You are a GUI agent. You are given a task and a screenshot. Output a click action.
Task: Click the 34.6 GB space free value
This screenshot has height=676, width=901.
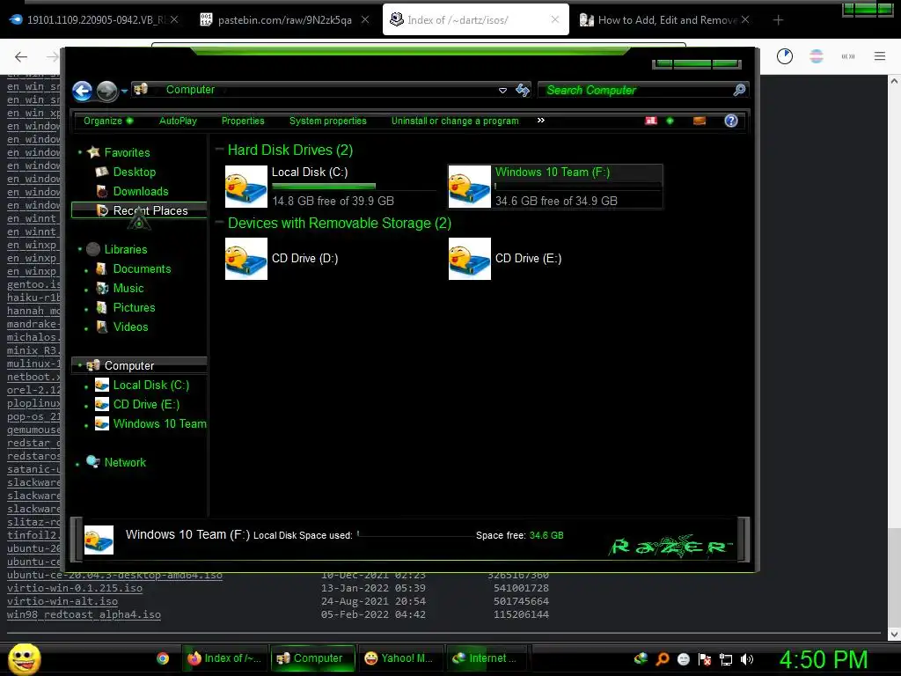pyautogui.click(x=546, y=535)
